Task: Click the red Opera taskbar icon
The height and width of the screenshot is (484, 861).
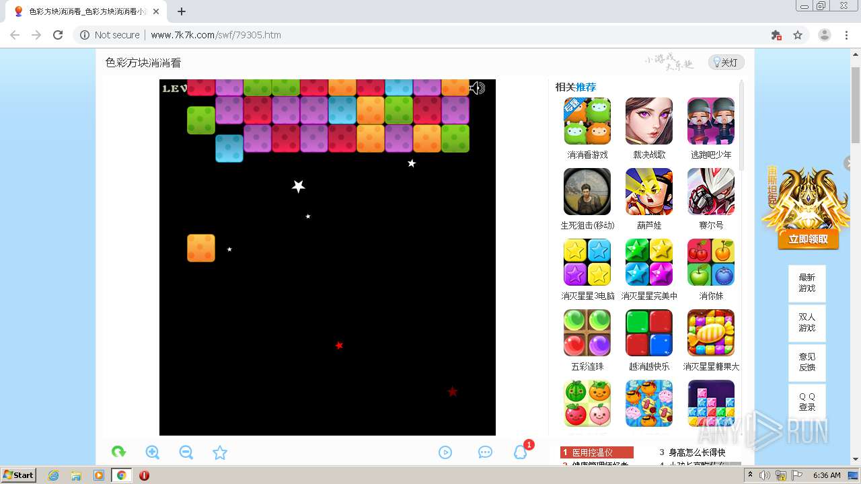Action: (x=144, y=475)
